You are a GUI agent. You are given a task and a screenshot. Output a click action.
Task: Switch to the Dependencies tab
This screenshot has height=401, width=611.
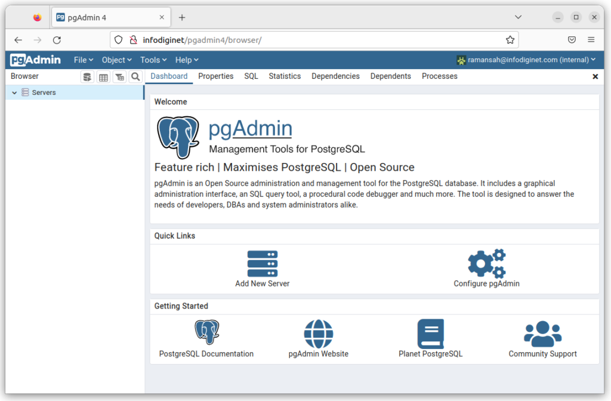click(335, 76)
